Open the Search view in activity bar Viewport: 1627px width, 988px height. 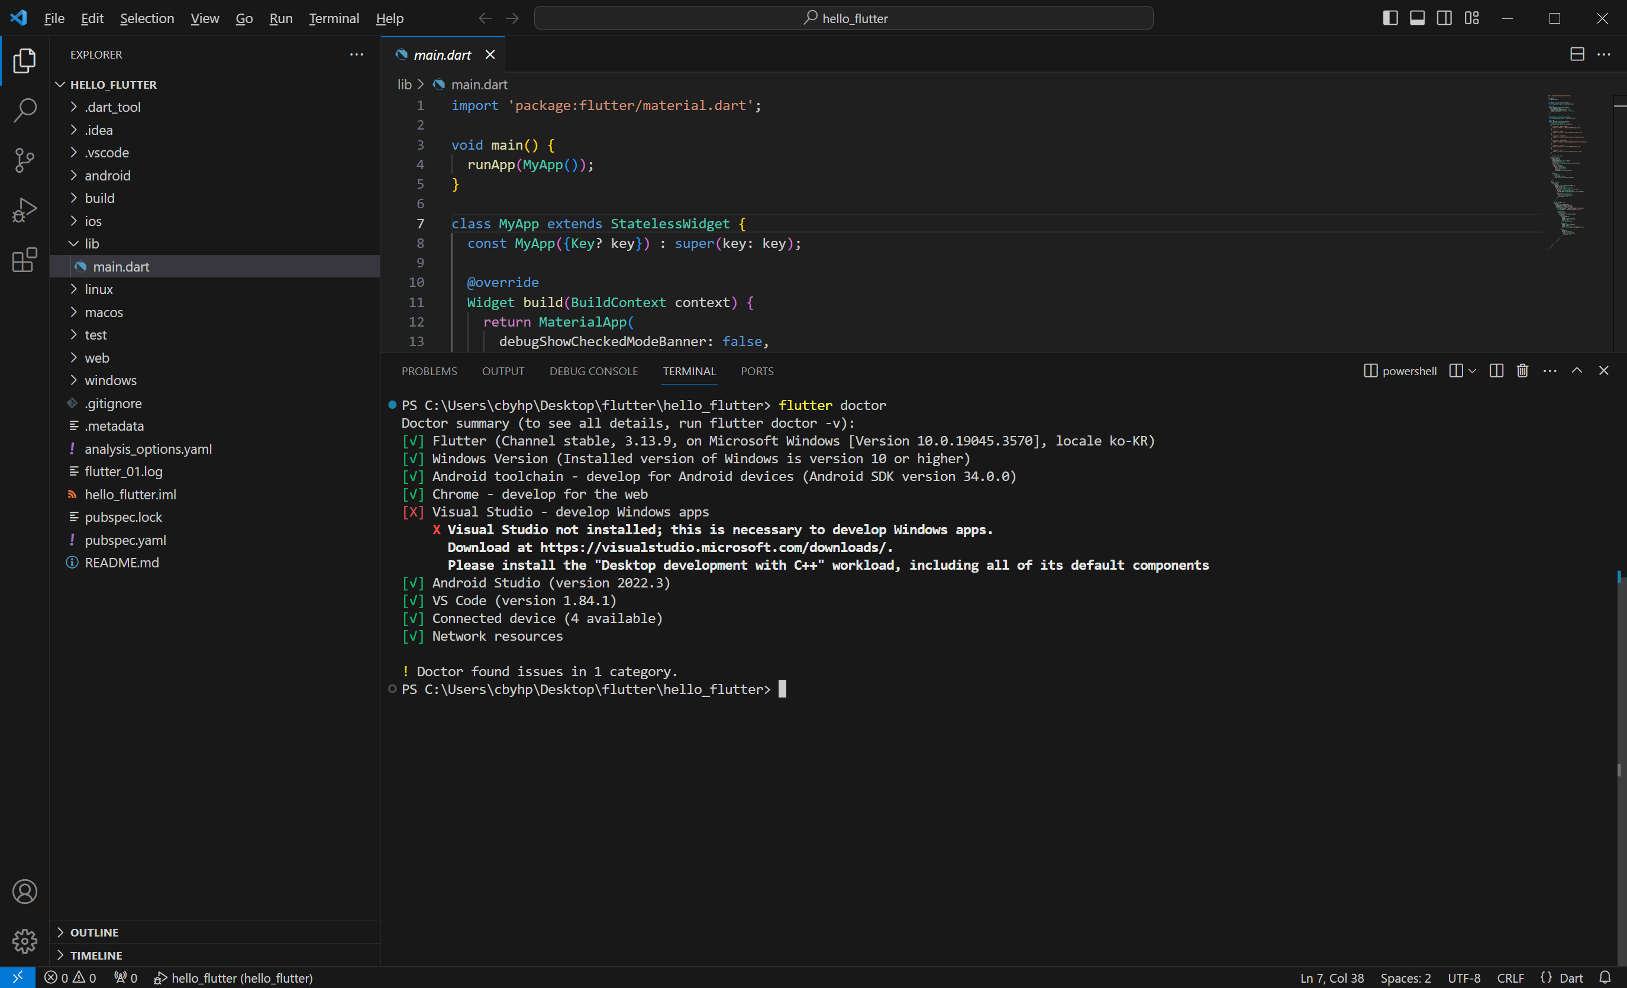click(24, 110)
